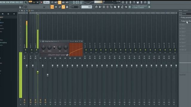The width and height of the screenshot is (191, 107).
Task: Click the Fruity Fast Dist gear icon
Action: 43,42
